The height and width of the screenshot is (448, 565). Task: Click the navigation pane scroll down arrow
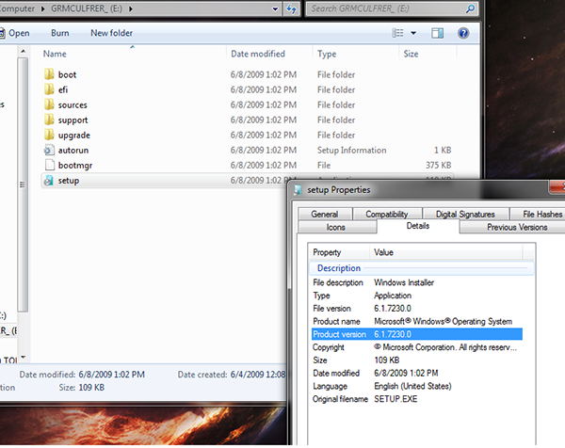point(23,358)
